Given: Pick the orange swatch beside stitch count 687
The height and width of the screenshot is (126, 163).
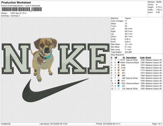Looking at the screenshot, I should (x=118, y=70).
